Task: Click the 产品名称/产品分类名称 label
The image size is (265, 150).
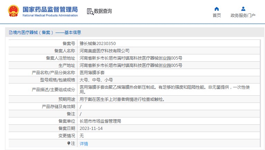Action: [x=54, y=73]
